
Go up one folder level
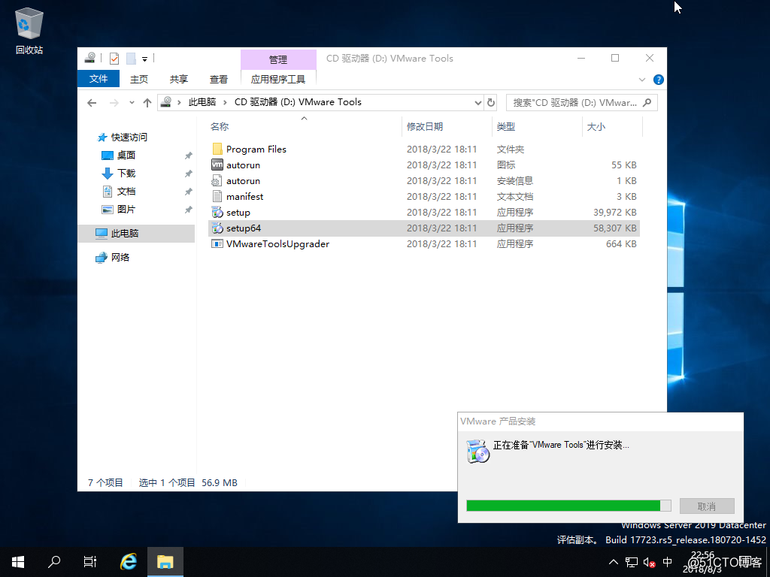[x=147, y=102]
